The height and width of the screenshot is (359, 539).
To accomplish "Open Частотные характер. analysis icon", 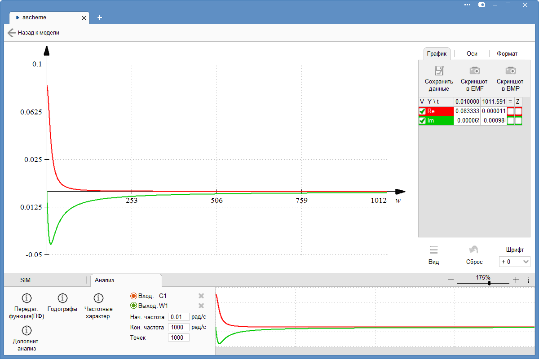I will [x=98, y=298].
